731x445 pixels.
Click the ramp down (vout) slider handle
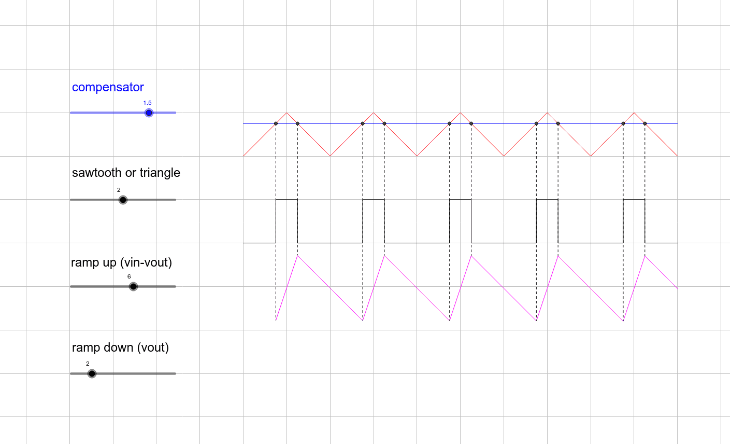click(x=92, y=373)
